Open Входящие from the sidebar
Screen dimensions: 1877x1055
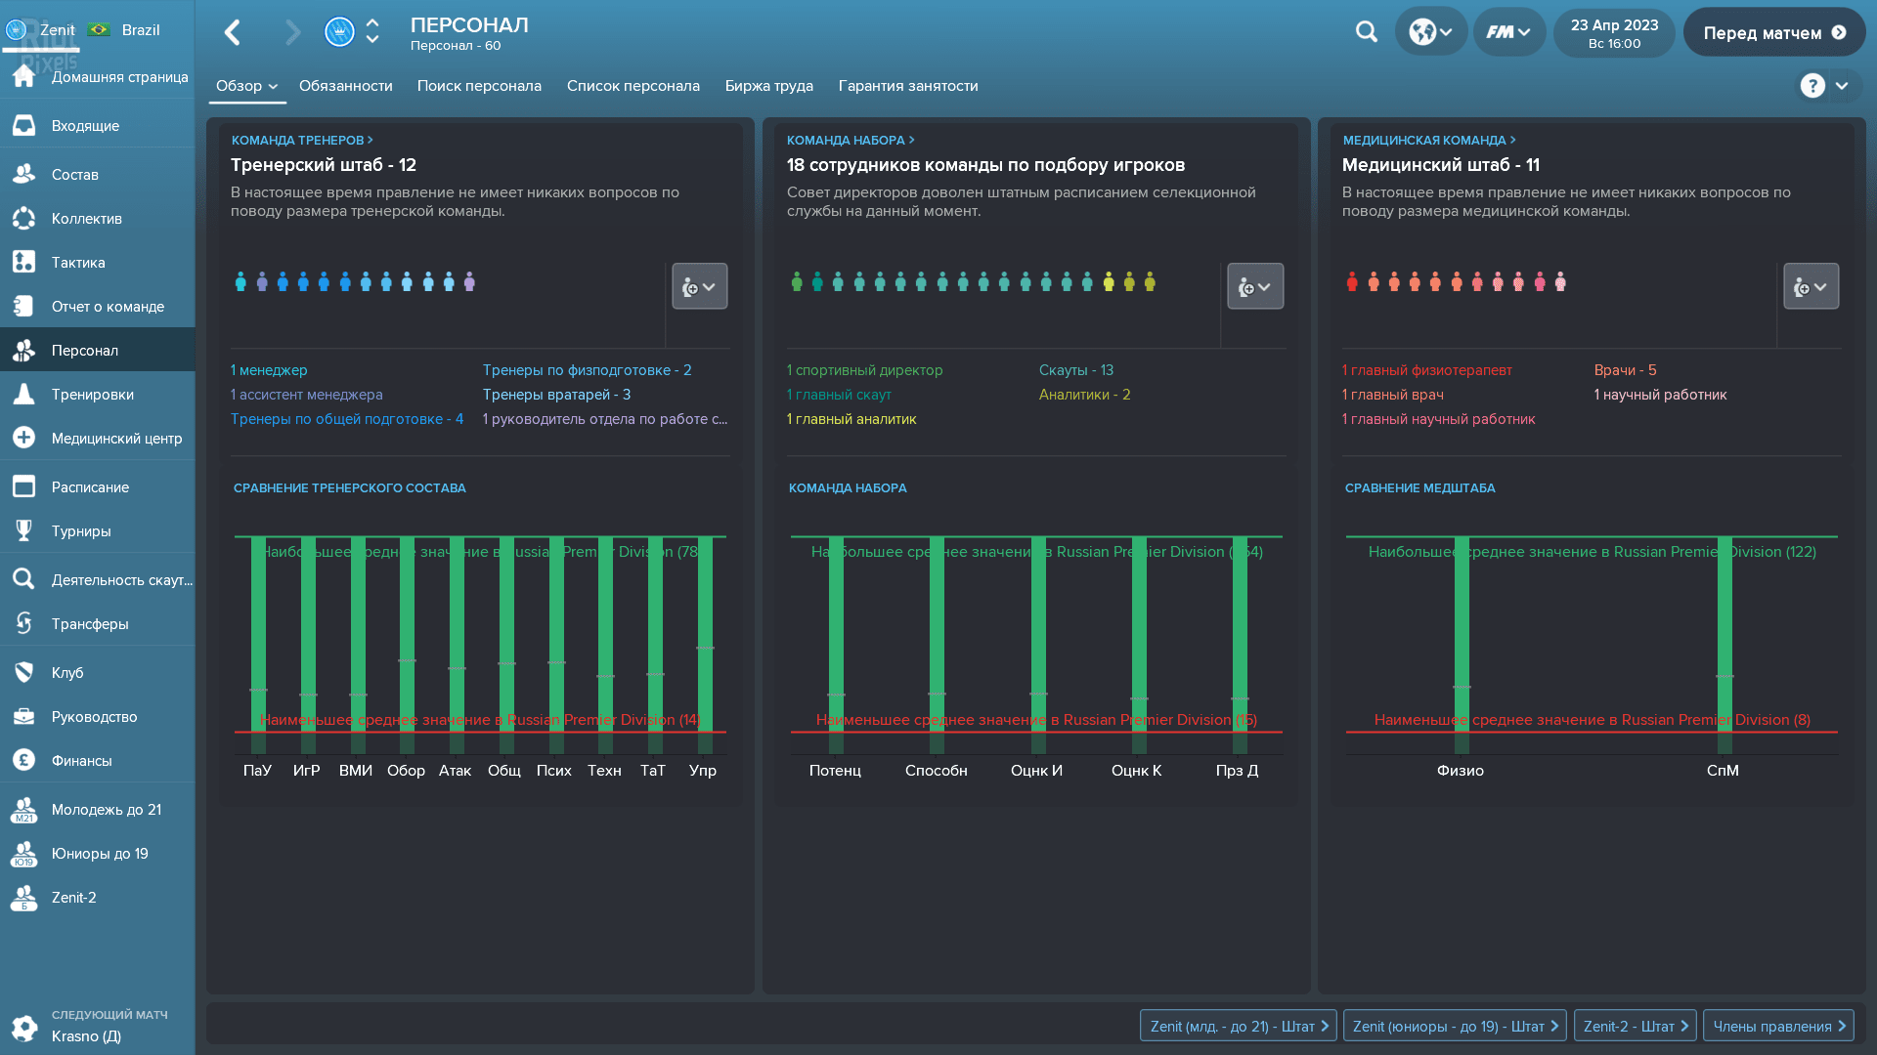pos(22,125)
